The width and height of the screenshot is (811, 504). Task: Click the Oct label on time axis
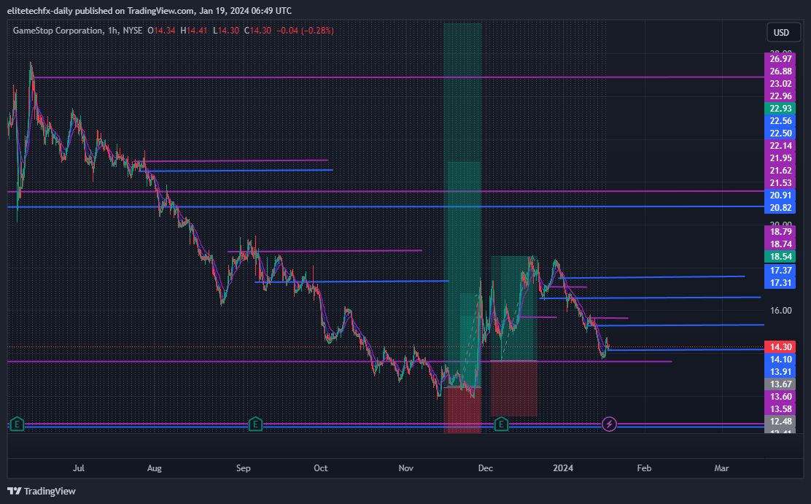(x=321, y=468)
